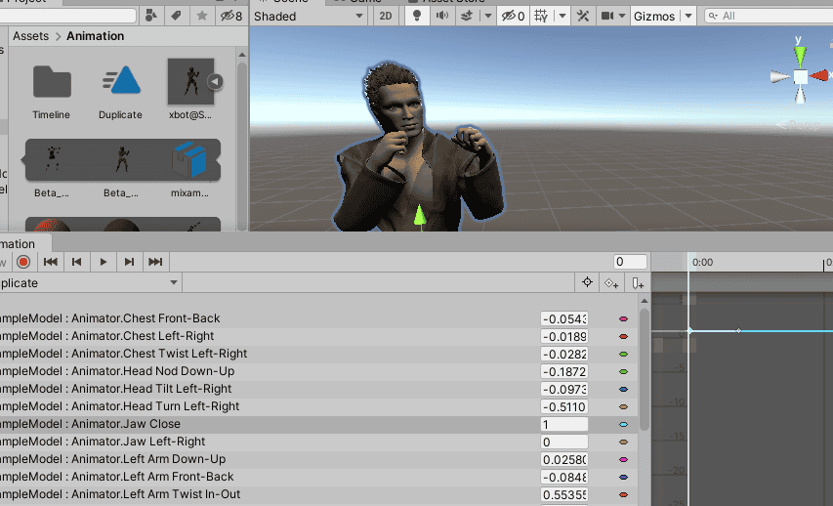Select the second keyframe on the curve
The height and width of the screenshot is (506, 833).
738,330
